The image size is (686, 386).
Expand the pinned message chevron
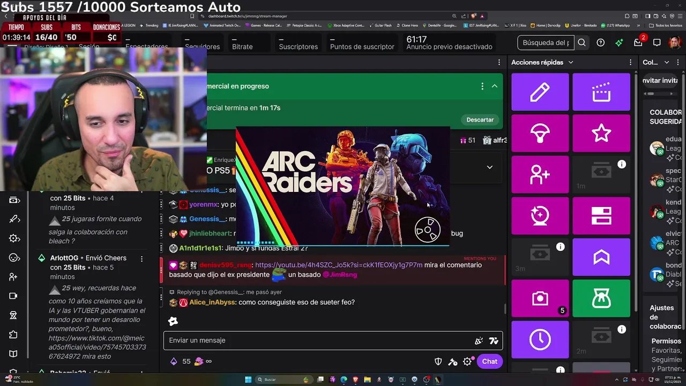point(489,167)
